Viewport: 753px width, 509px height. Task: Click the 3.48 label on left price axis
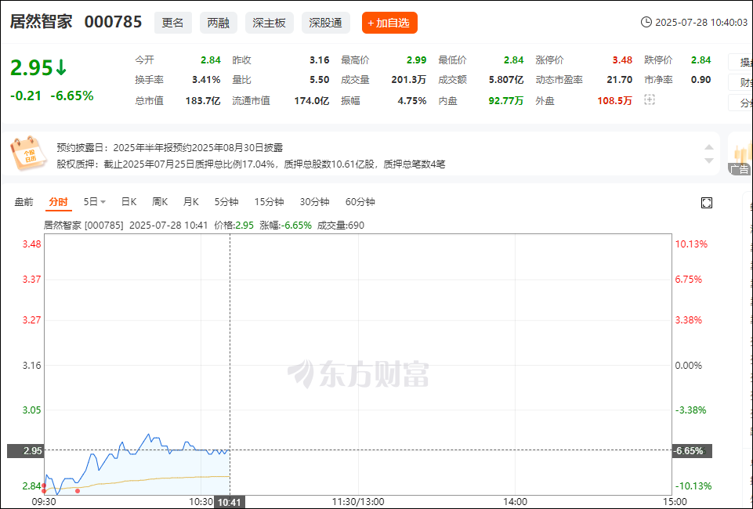tap(31, 244)
